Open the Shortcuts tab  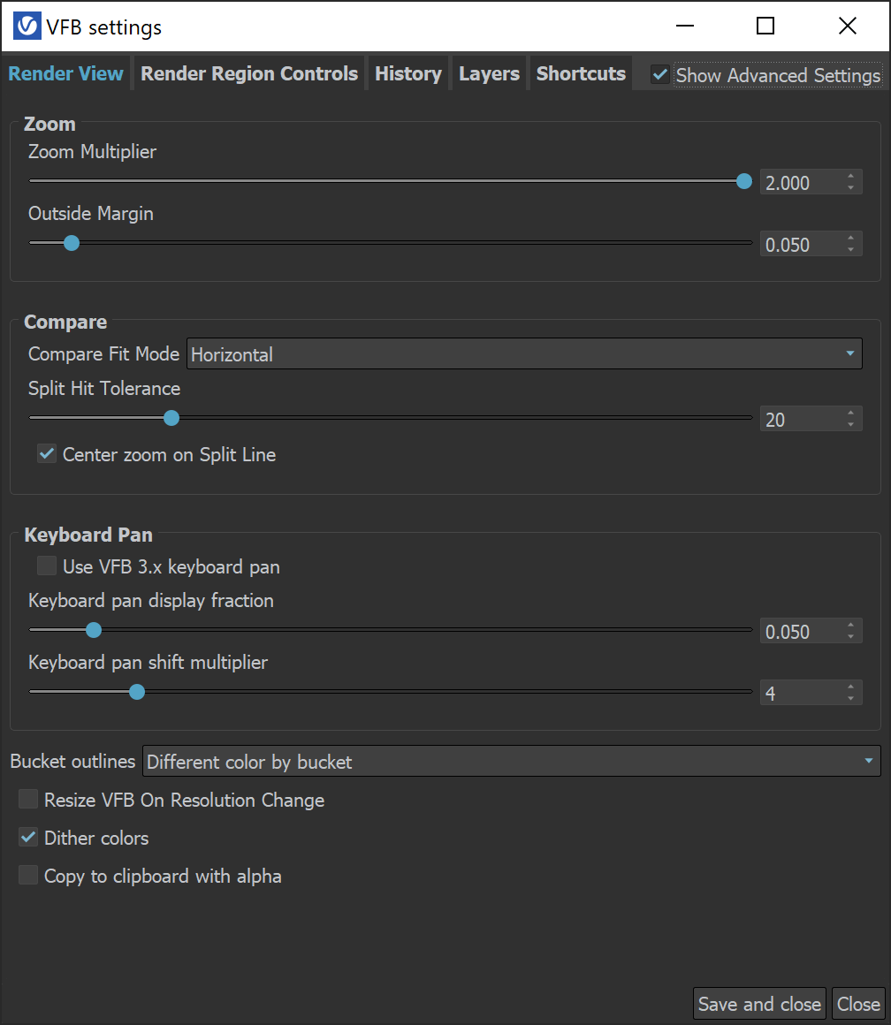click(x=580, y=73)
